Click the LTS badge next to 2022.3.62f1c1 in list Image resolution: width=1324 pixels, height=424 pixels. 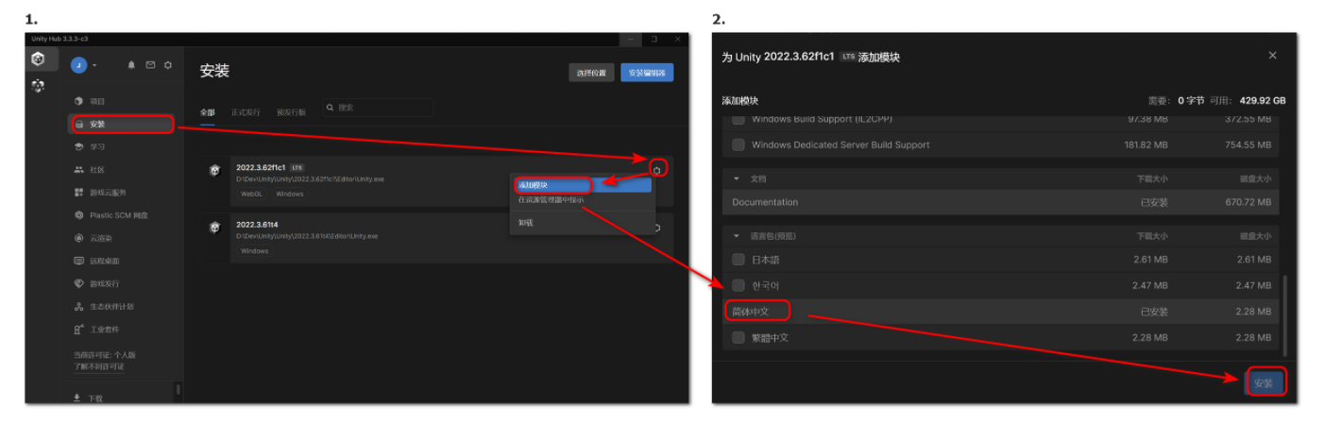click(297, 167)
